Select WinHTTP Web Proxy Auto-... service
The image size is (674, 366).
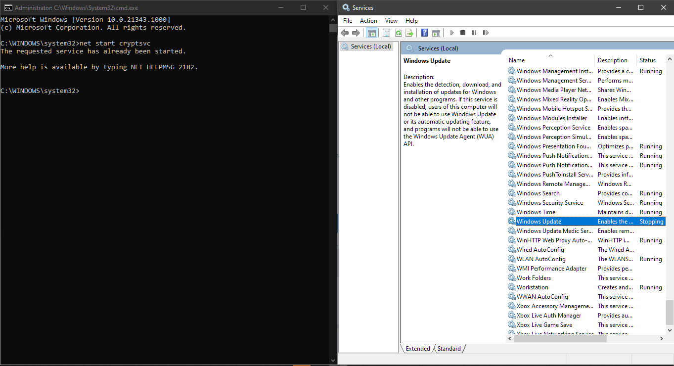(586, 240)
